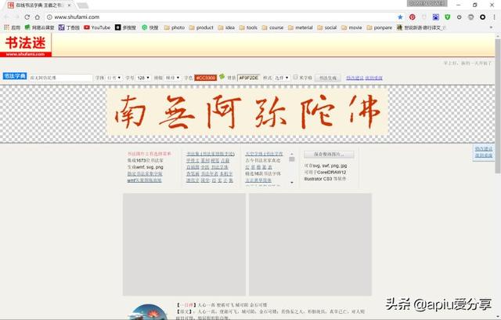Click the save whole image button
The height and width of the screenshot is (320, 501).
pyautogui.click(x=329, y=155)
